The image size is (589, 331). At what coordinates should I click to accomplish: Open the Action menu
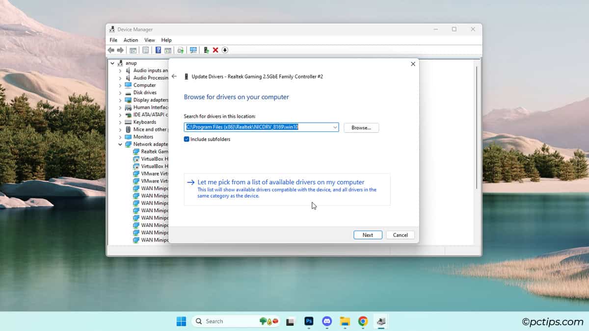click(x=131, y=40)
